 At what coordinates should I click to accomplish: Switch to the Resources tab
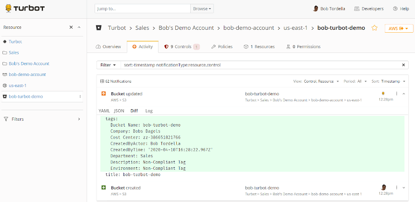tap(259, 47)
